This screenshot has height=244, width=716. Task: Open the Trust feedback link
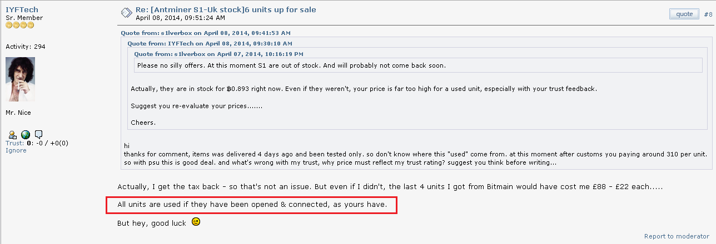pyautogui.click(x=14, y=143)
